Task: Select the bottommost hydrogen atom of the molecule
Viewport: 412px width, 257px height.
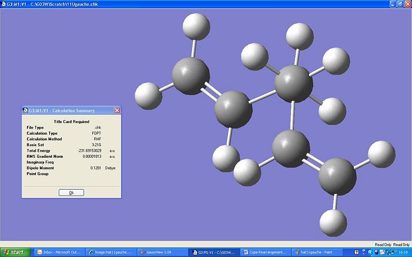Action: 334,222
